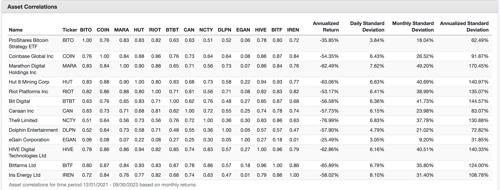Click the 'Annualized Standard Deviation' column header
Screen dimensions: 500x190
464,27
